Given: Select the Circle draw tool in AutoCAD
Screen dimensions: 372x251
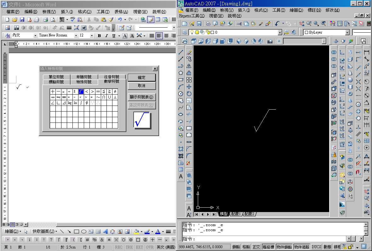Looking at the screenshot, I should pos(181,94).
